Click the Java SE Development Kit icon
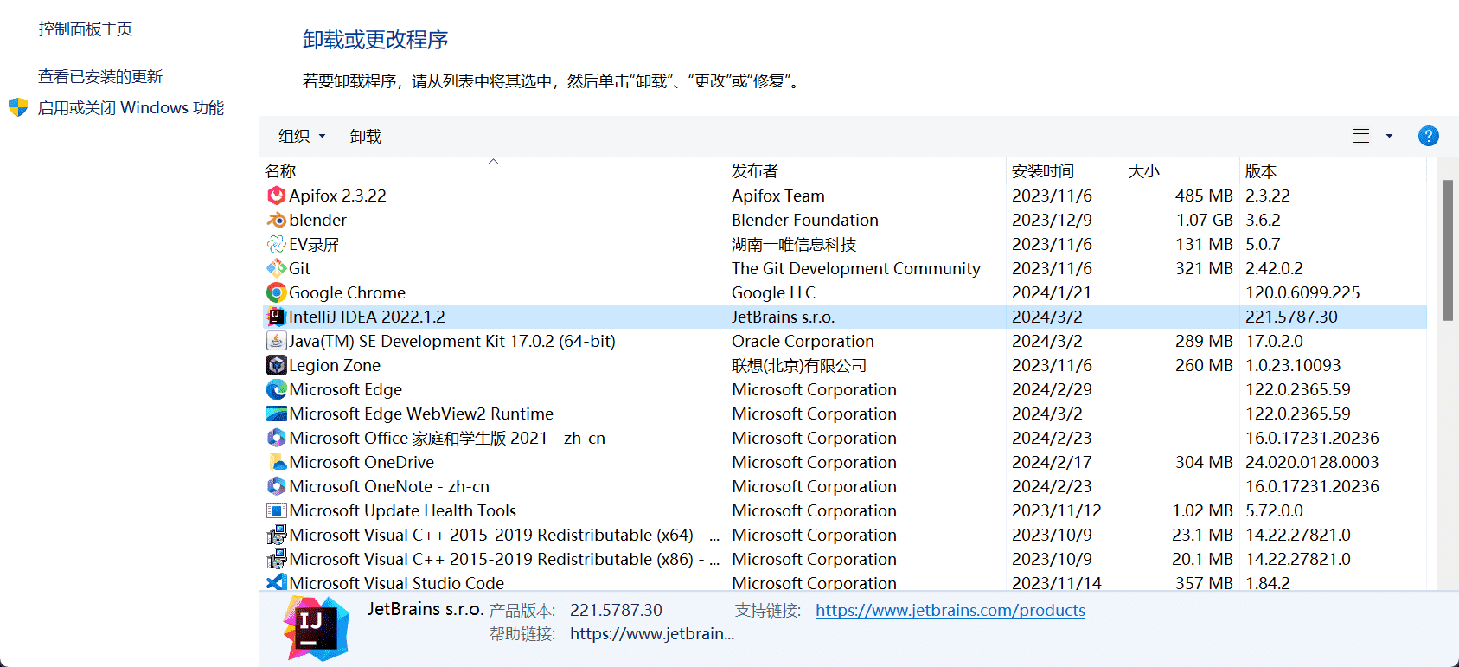Screen dimensions: 1459x667 [x=276, y=341]
